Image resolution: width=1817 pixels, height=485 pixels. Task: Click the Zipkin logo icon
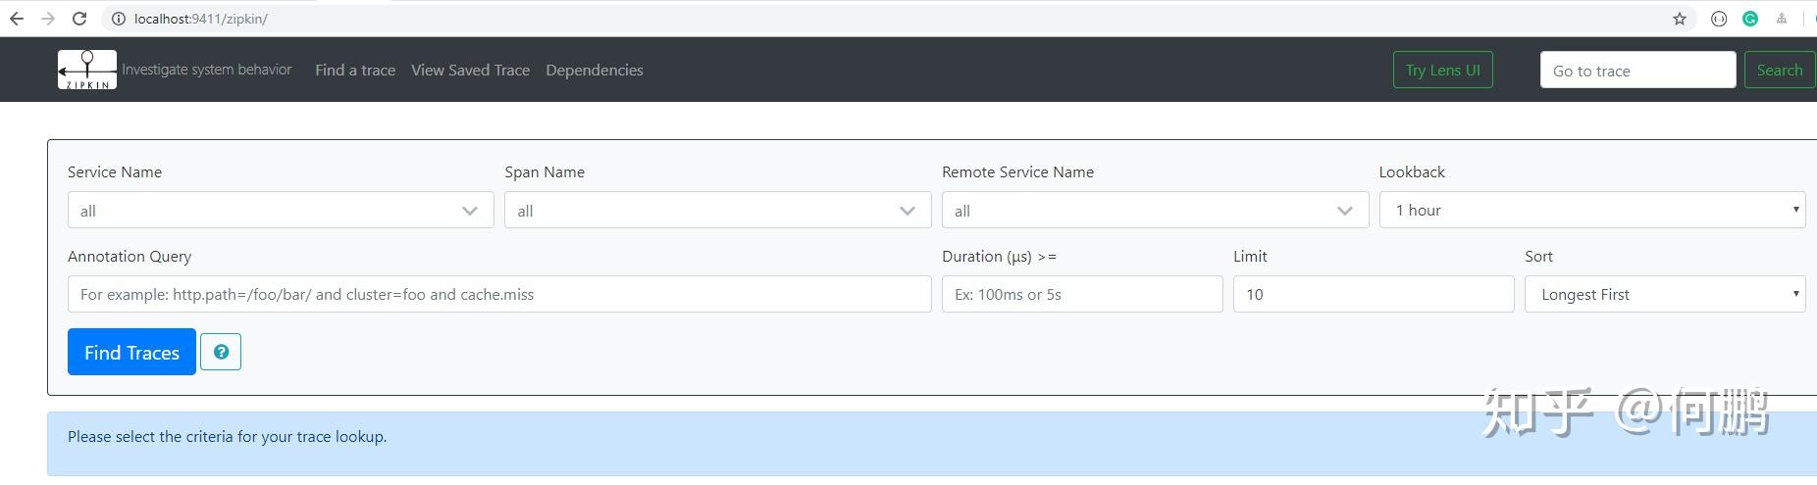(87, 70)
